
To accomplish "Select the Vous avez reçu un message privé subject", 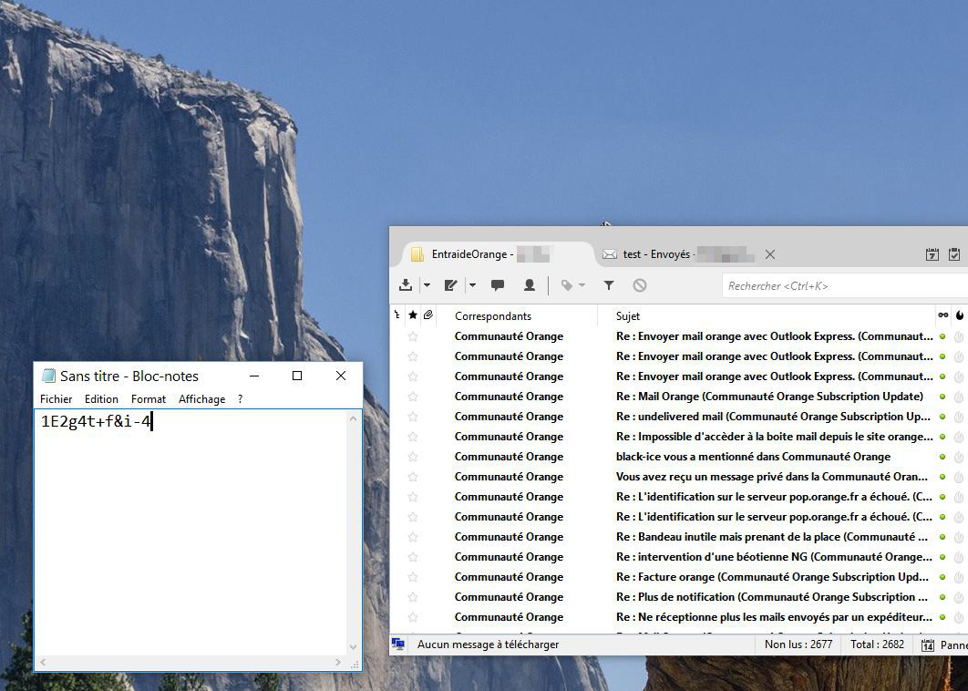I will pos(772,477).
